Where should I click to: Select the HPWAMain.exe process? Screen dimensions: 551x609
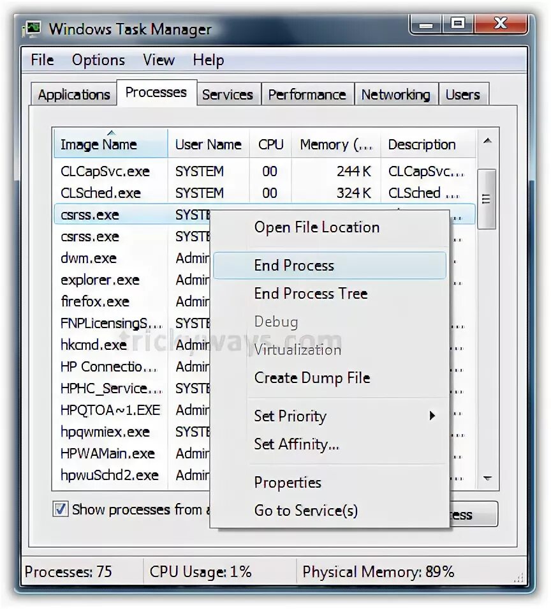pyautogui.click(x=132, y=454)
